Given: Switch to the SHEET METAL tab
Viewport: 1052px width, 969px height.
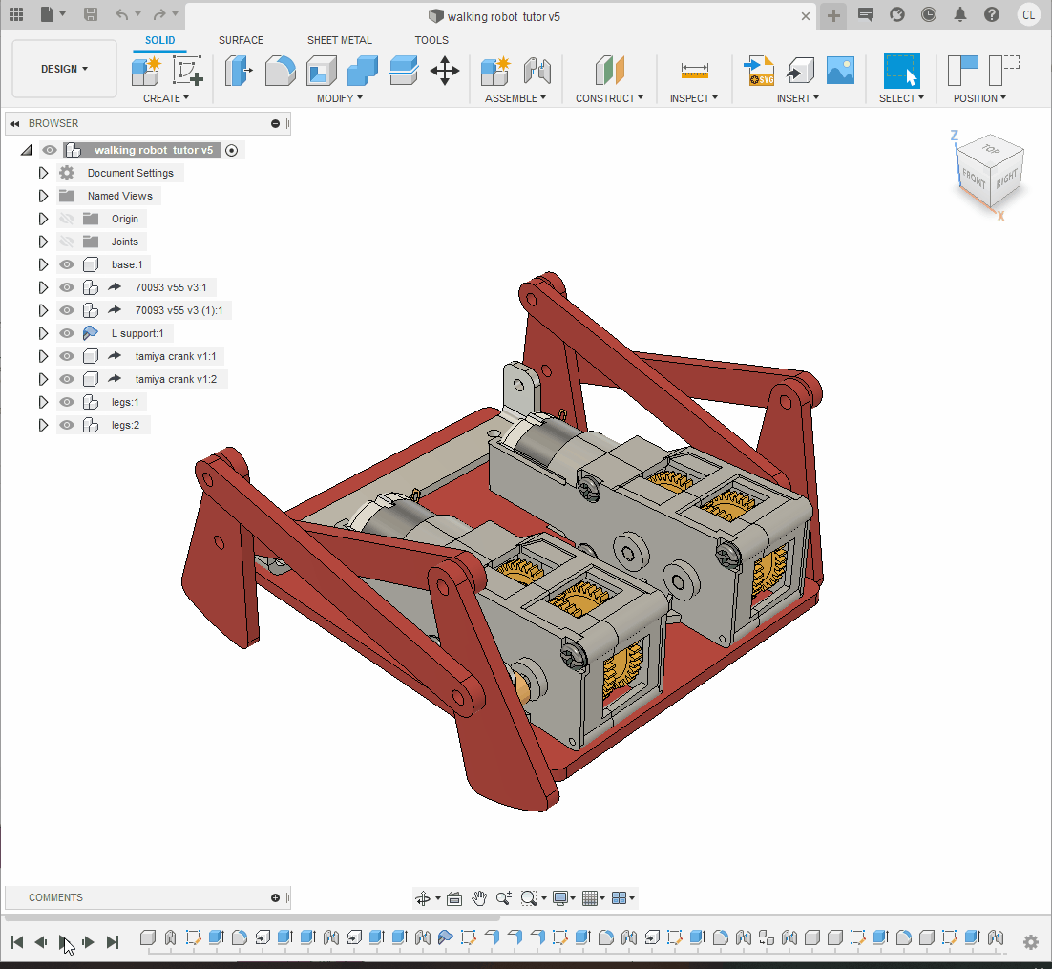Looking at the screenshot, I should pos(339,40).
